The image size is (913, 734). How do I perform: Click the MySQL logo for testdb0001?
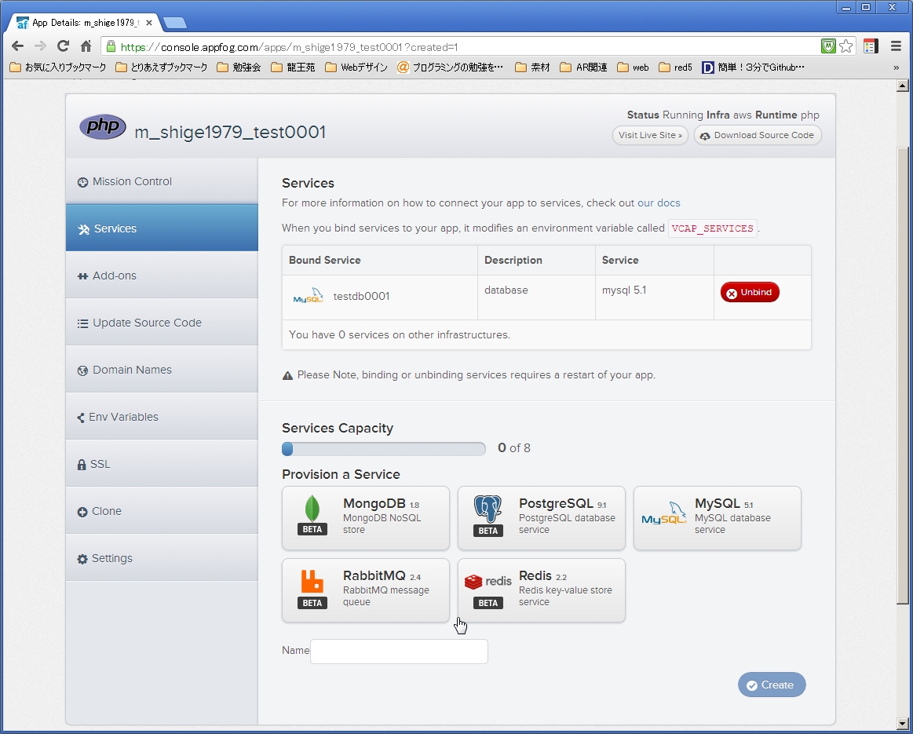pyautogui.click(x=308, y=296)
